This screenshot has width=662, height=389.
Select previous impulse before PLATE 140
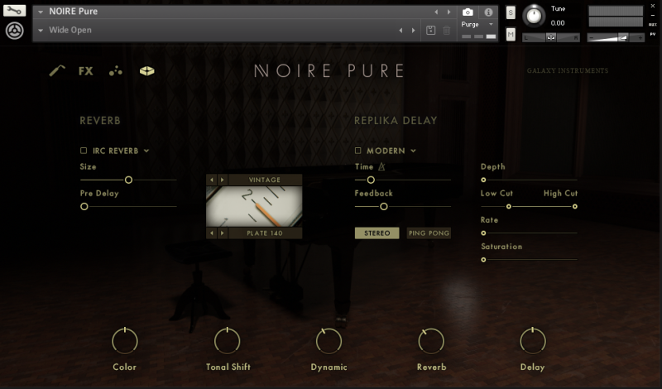pyautogui.click(x=212, y=233)
